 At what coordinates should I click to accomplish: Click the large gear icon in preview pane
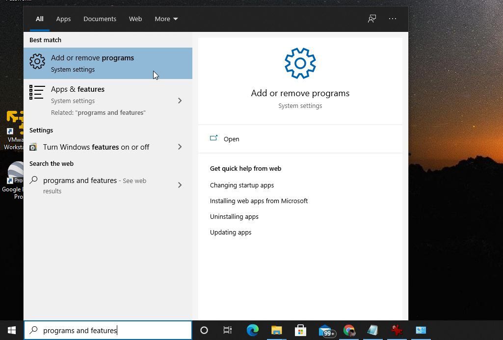[x=300, y=63]
